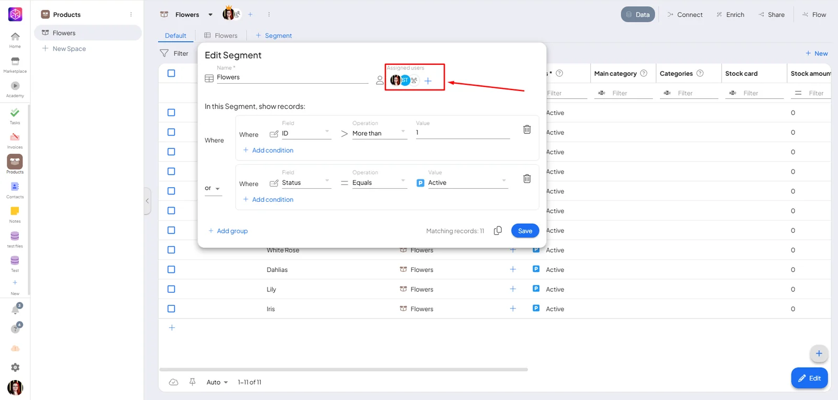Open the Active value dropdown
The image size is (838, 400).
[x=468, y=182]
